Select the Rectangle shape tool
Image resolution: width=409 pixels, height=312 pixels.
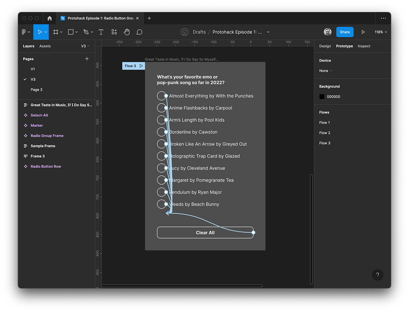tap(71, 32)
